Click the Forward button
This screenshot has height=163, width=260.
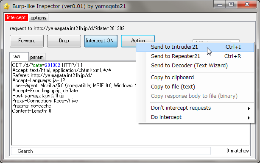pyautogui.click(x=27, y=41)
